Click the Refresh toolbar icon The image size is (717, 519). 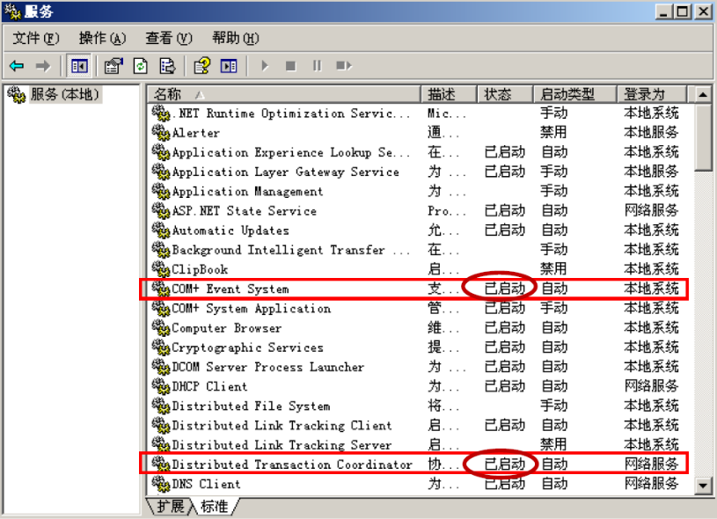[140, 66]
